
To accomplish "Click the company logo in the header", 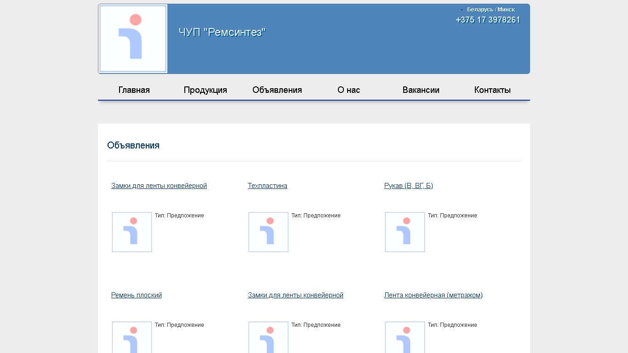I will click(x=133, y=39).
